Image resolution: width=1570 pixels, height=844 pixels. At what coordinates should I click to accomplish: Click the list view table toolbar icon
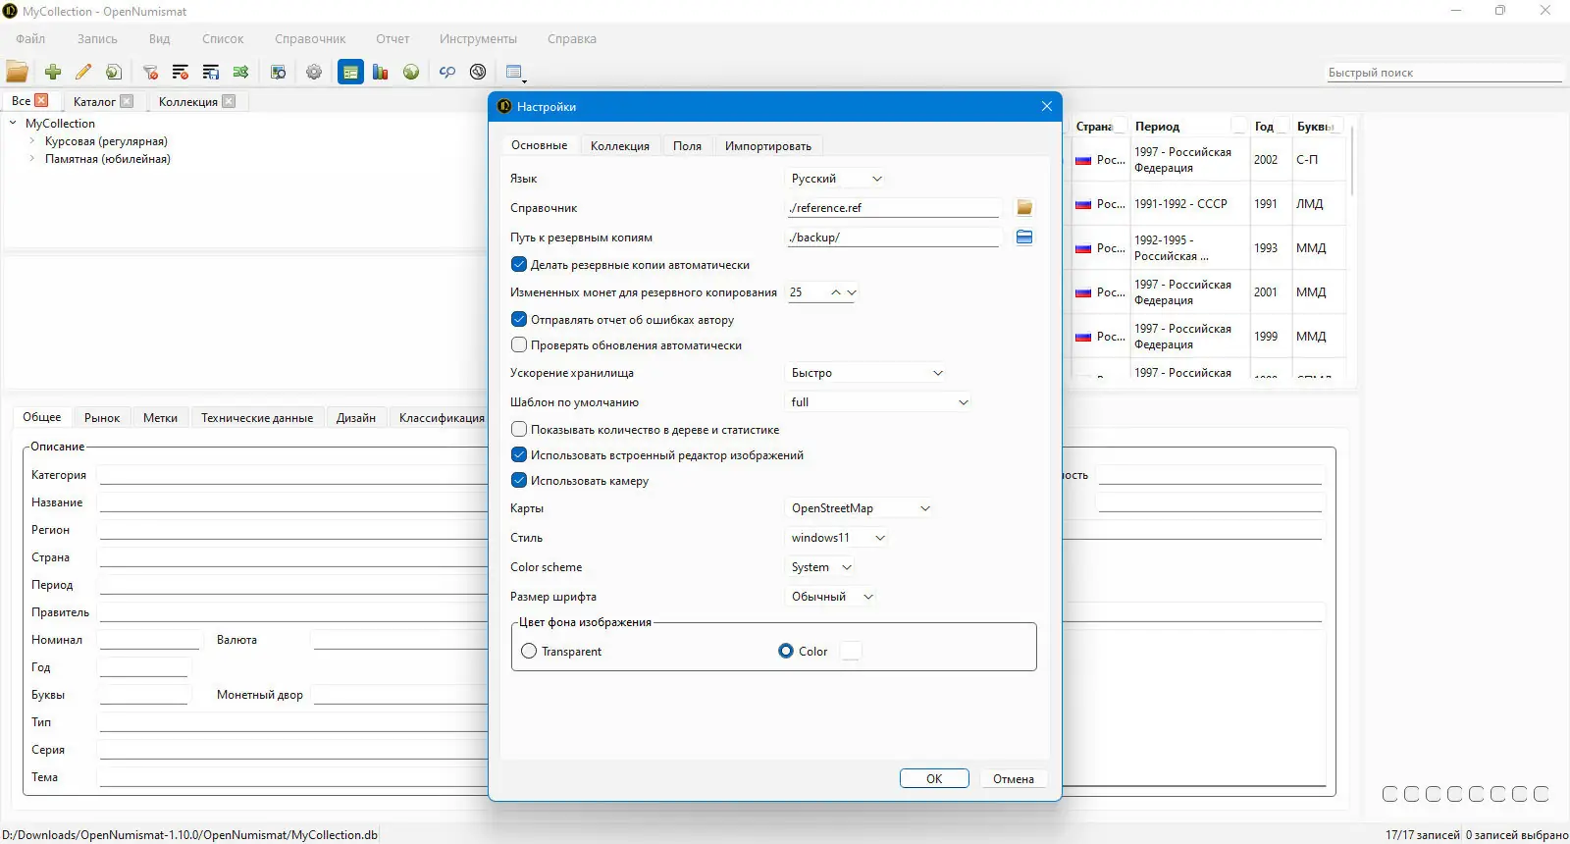pyautogui.click(x=515, y=72)
